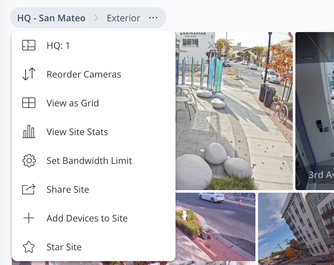Click the share arrow icon

[x=29, y=189]
